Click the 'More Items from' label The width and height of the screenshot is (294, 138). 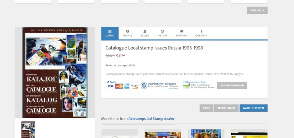click(x=114, y=119)
